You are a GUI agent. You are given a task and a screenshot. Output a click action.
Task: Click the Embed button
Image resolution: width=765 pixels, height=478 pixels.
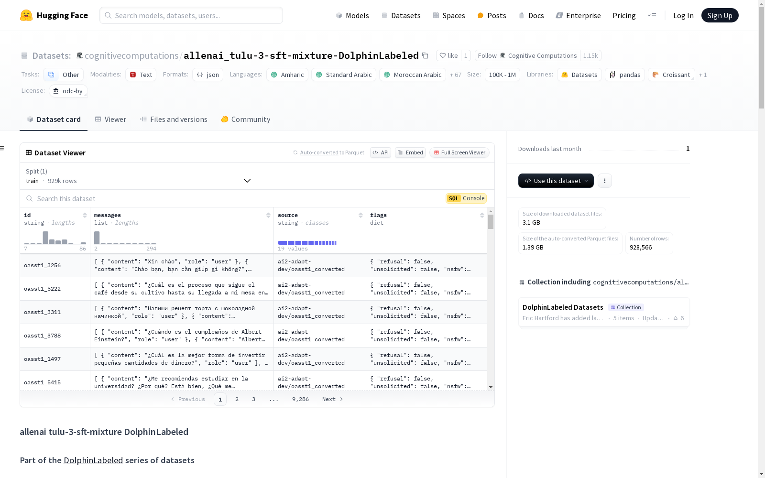pos(410,152)
